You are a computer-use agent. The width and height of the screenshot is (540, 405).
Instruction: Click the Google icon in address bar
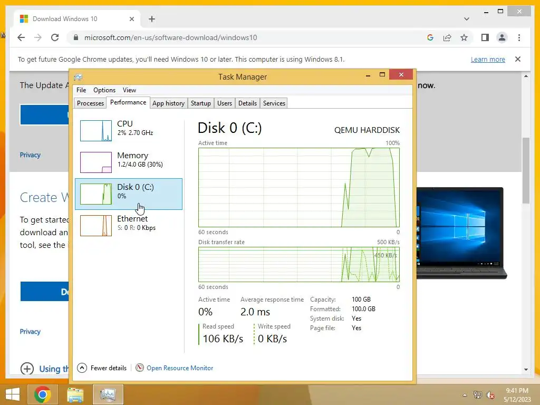click(x=430, y=37)
